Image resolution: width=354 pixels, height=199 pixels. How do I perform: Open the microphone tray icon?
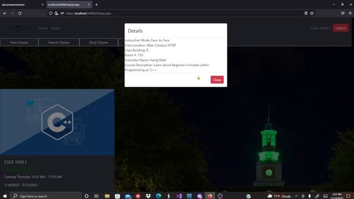point(310,196)
